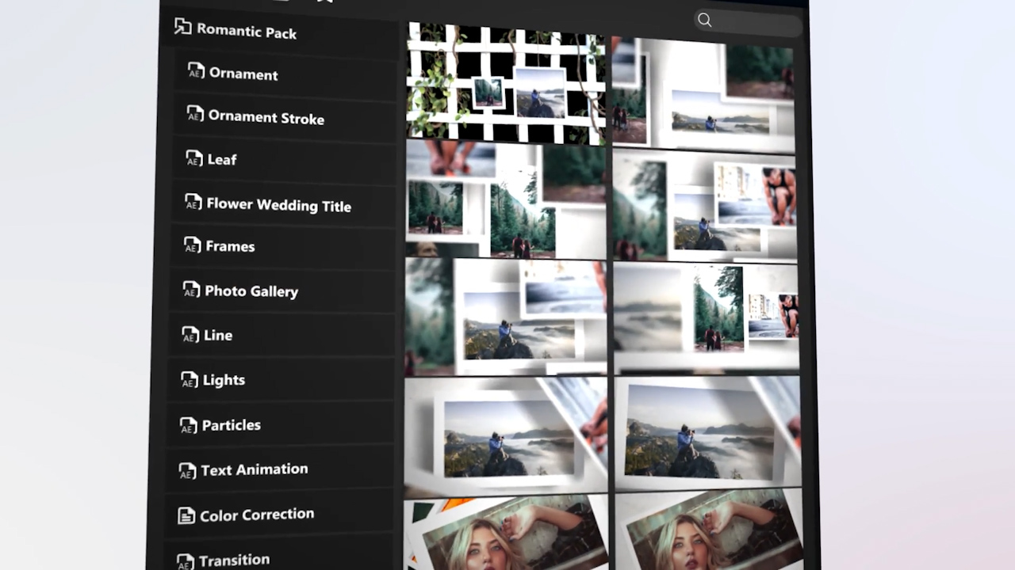Pick the second-row left forest collage thumbnail
This screenshot has width=1015, height=570.
click(505, 200)
